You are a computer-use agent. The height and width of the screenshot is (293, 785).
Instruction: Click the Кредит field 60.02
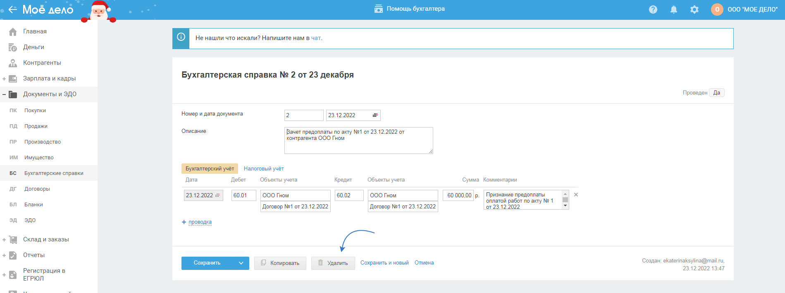pos(349,195)
